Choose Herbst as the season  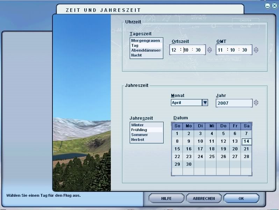coord(138,140)
